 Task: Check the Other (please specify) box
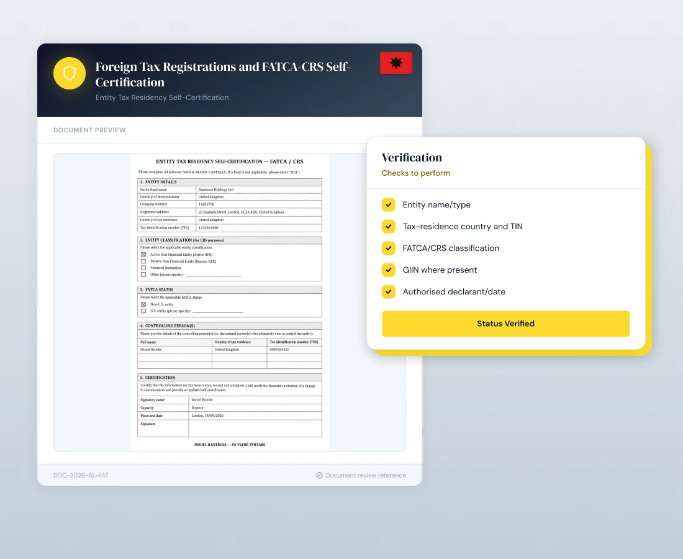coord(143,275)
